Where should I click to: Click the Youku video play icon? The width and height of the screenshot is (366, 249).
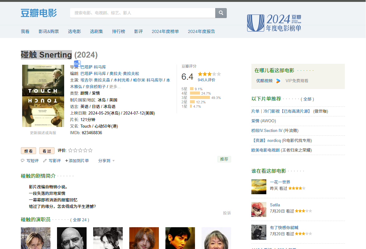[278, 81]
